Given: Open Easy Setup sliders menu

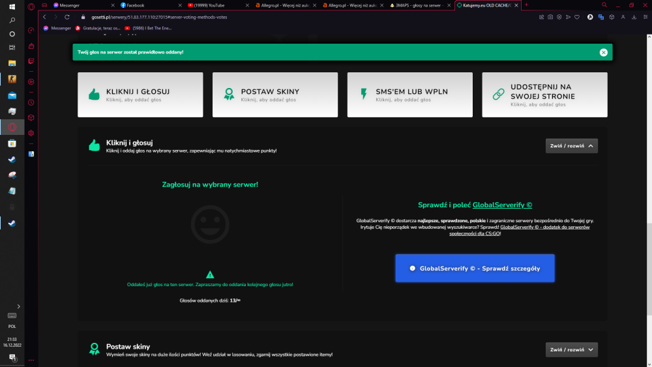Looking at the screenshot, I should coord(645,17).
